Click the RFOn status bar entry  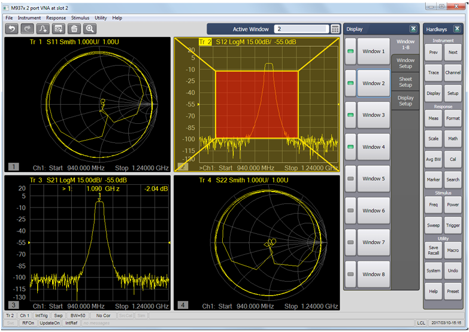point(28,323)
